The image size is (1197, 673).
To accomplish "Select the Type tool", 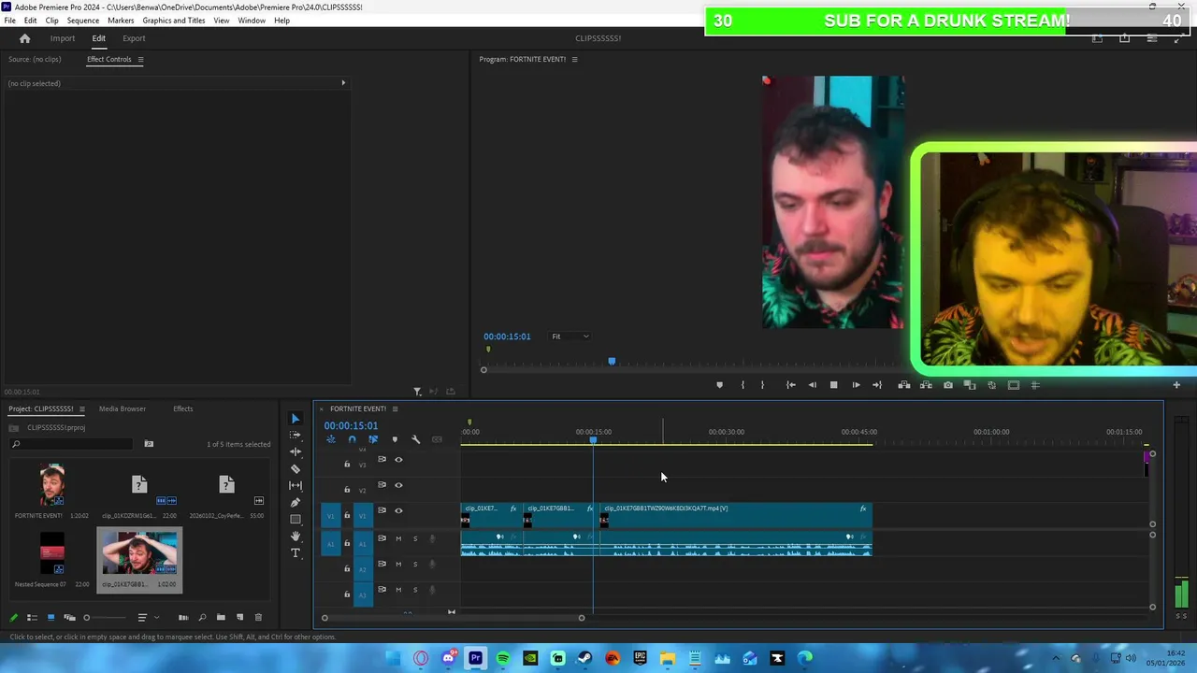I will (296, 552).
